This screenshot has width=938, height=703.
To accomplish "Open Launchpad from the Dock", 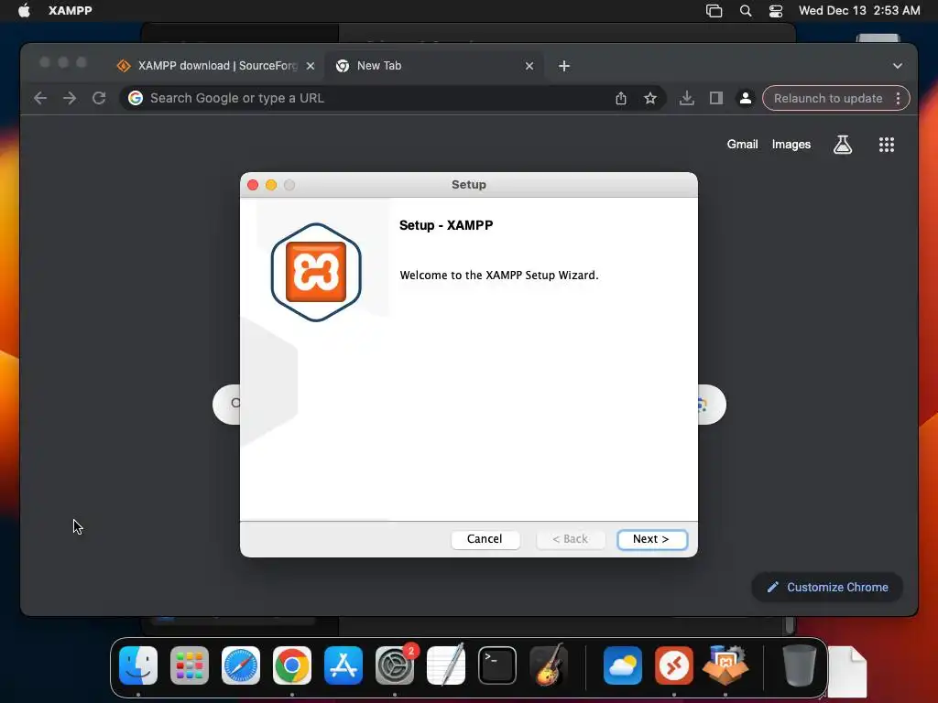I will [190, 665].
